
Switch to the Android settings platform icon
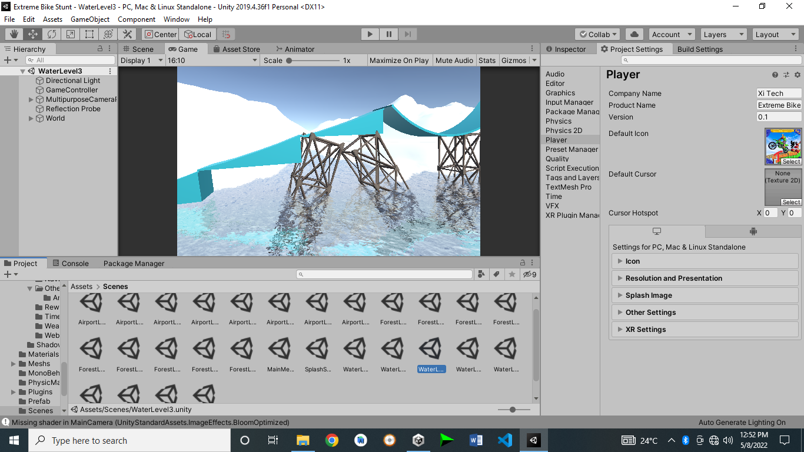752,231
